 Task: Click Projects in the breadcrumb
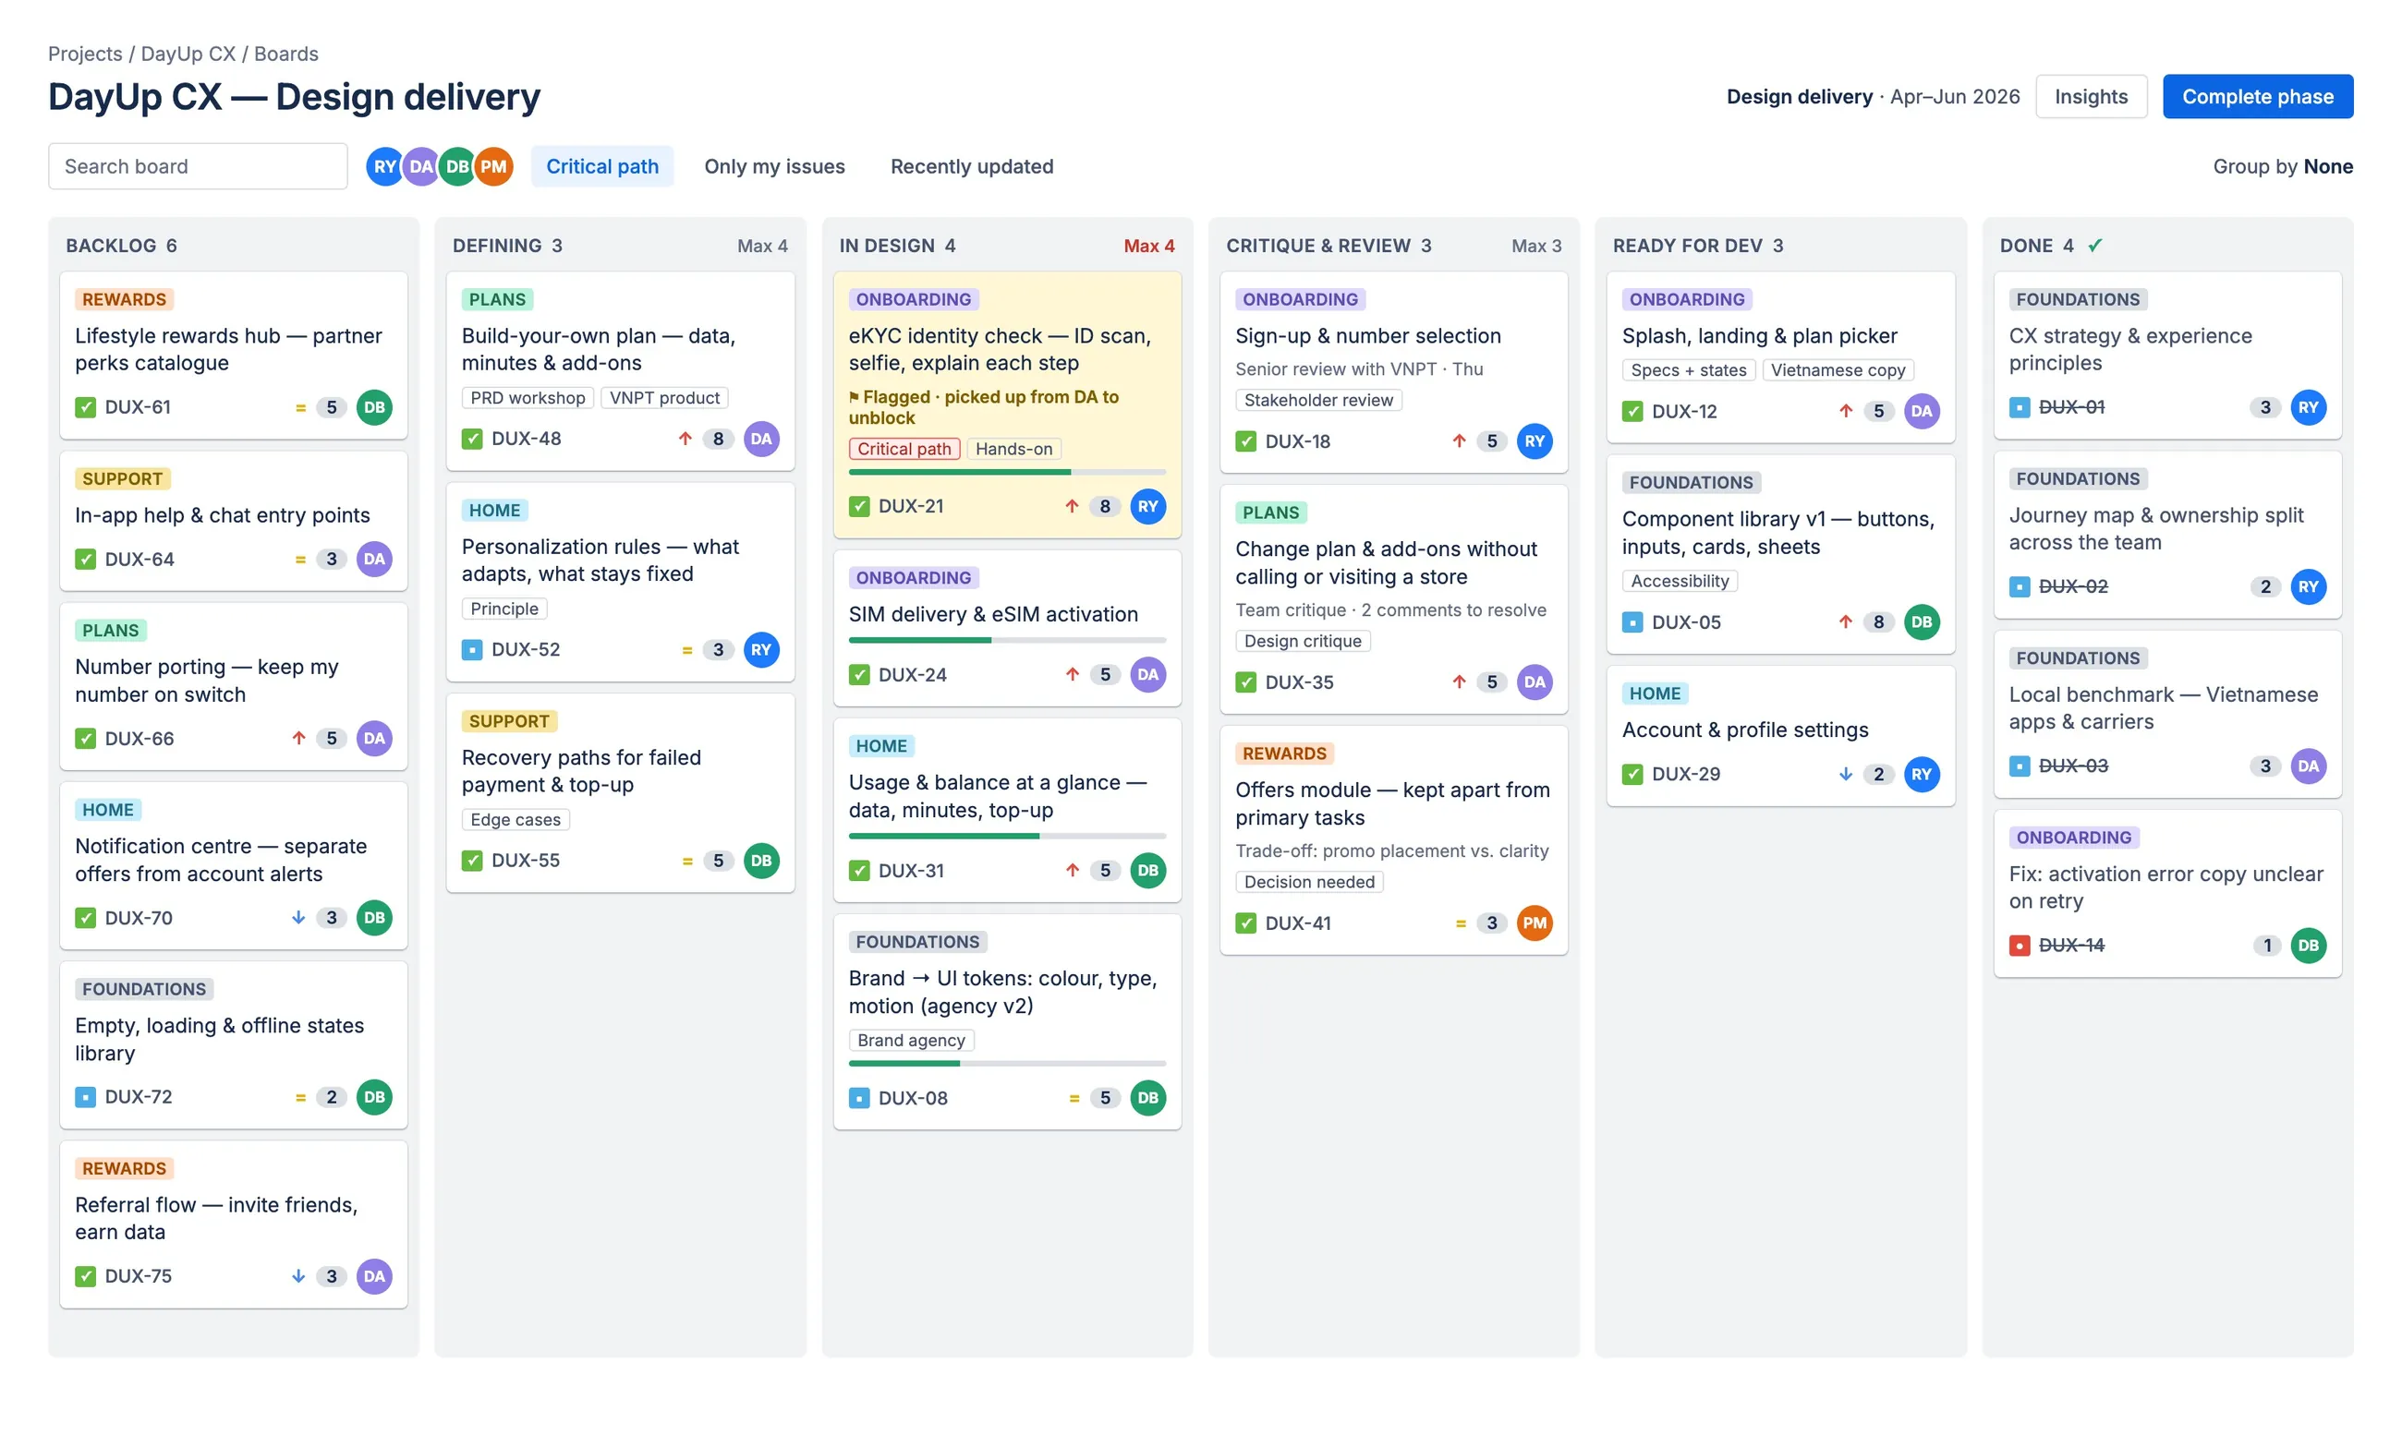[x=85, y=54]
